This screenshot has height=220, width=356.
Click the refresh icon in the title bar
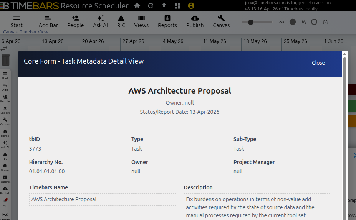pos(151,6)
